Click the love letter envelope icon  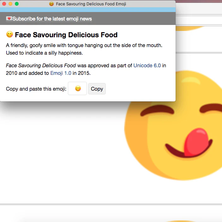(9, 18)
